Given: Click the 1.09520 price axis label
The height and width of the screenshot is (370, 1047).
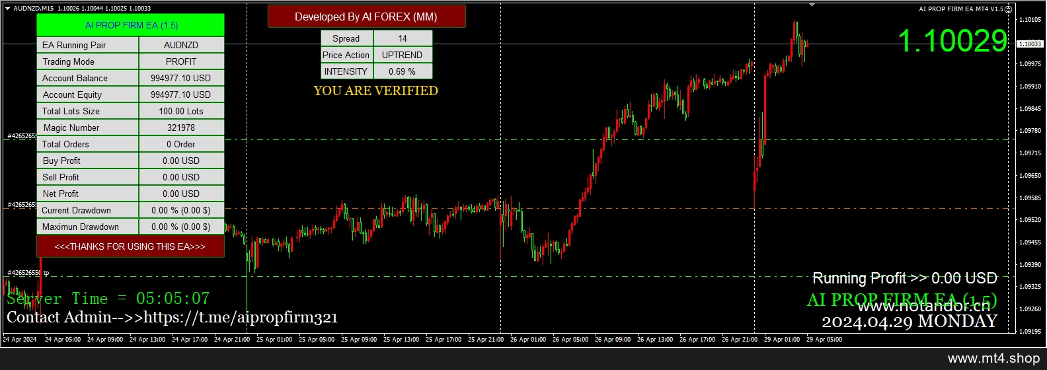Looking at the screenshot, I should (x=1030, y=220).
